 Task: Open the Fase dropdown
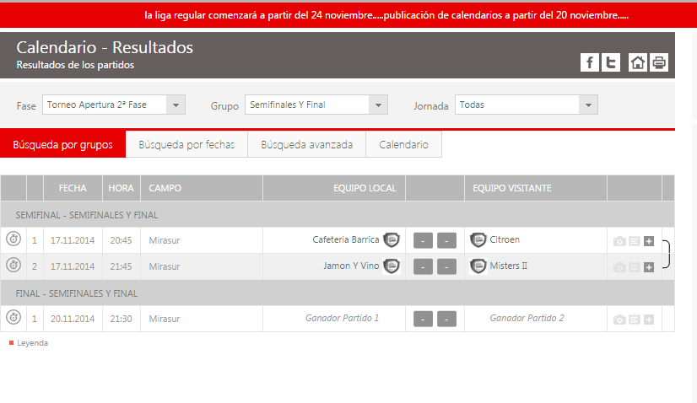point(113,105)
